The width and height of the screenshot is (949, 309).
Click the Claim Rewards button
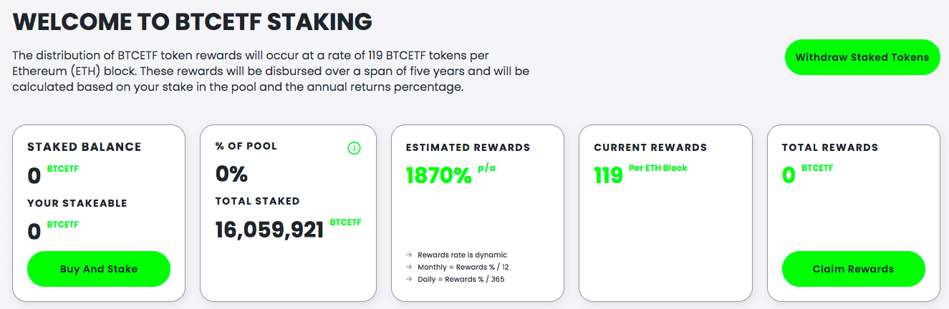[x=853, y=269]
